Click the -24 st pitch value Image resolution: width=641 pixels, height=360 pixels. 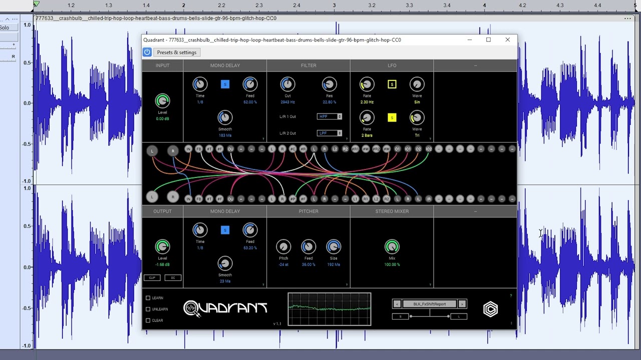tap(283, 264)
